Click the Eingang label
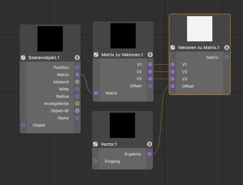Viewport: 243px width, 185px height. click(x=112, y=161)
